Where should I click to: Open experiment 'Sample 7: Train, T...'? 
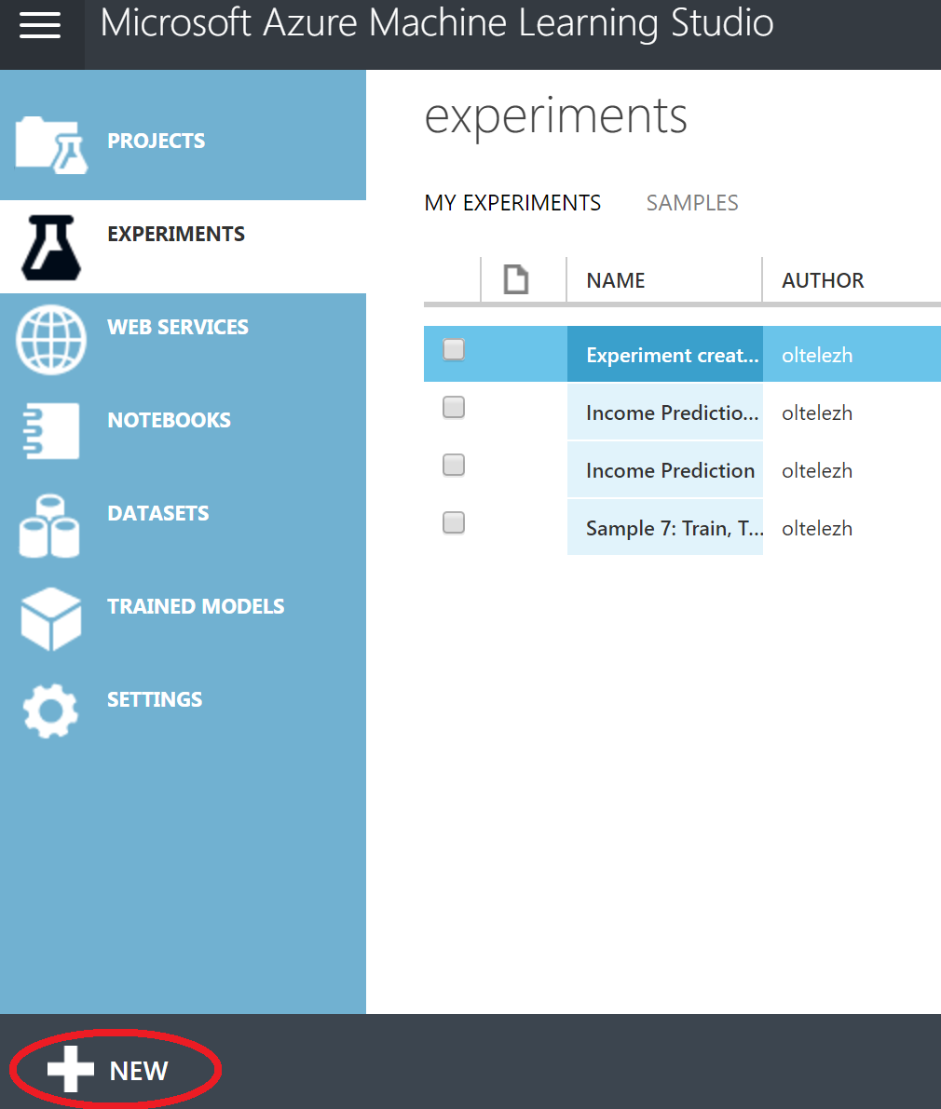(x=675, y=528)
